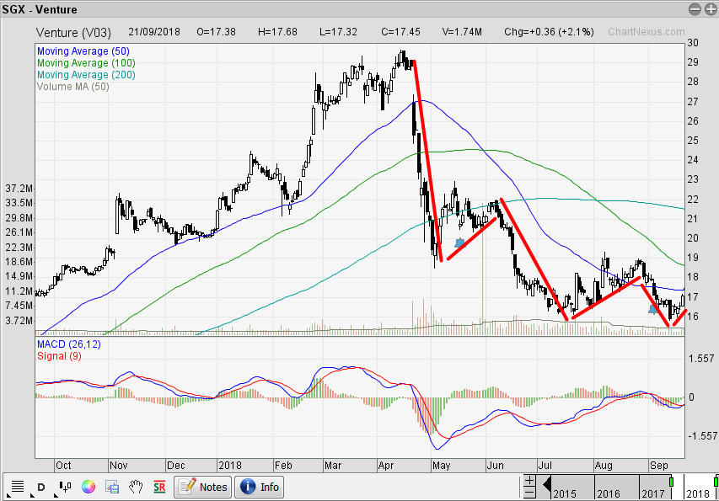Screen dimensions: 719x501
Task: Click the O=17.38 open price
Action: coord(216,32)
